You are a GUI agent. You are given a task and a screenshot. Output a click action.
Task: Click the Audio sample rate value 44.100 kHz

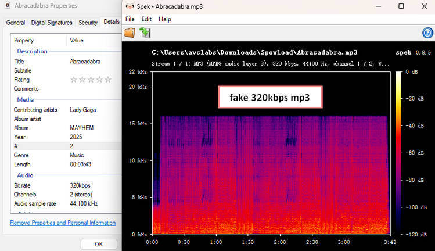[84, 203]
